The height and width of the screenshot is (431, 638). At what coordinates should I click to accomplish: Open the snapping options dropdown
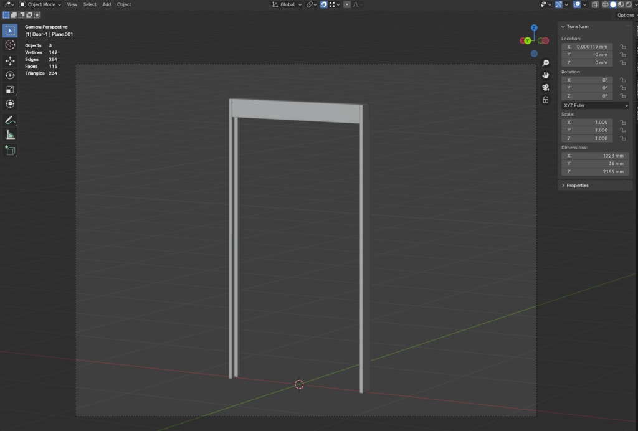[335, 4]
